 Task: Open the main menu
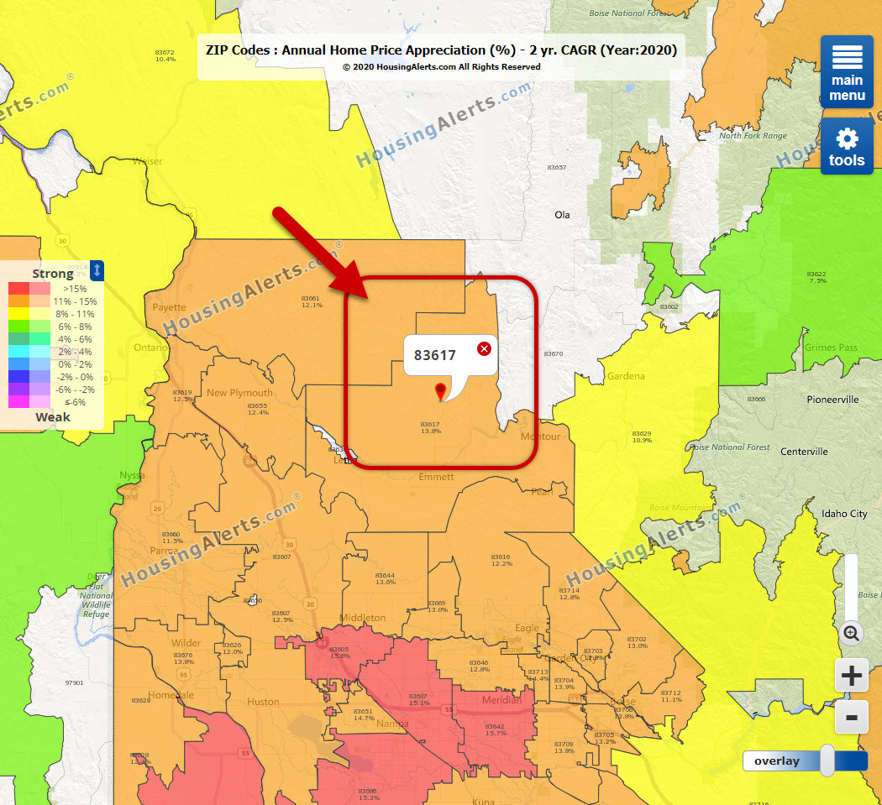tap(847, 71)
